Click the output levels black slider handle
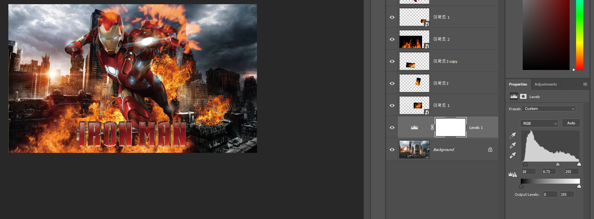Viewport: 594px width, 219px height. 521,186
